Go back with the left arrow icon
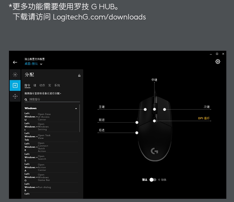 (15, 62)
